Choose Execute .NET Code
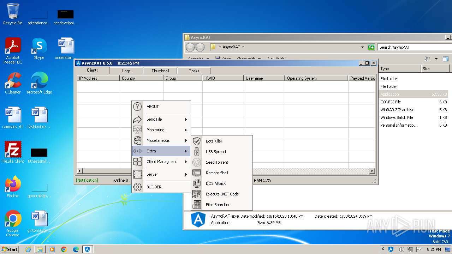Screen dimensions: 452x254 click(x=222, y=194)
